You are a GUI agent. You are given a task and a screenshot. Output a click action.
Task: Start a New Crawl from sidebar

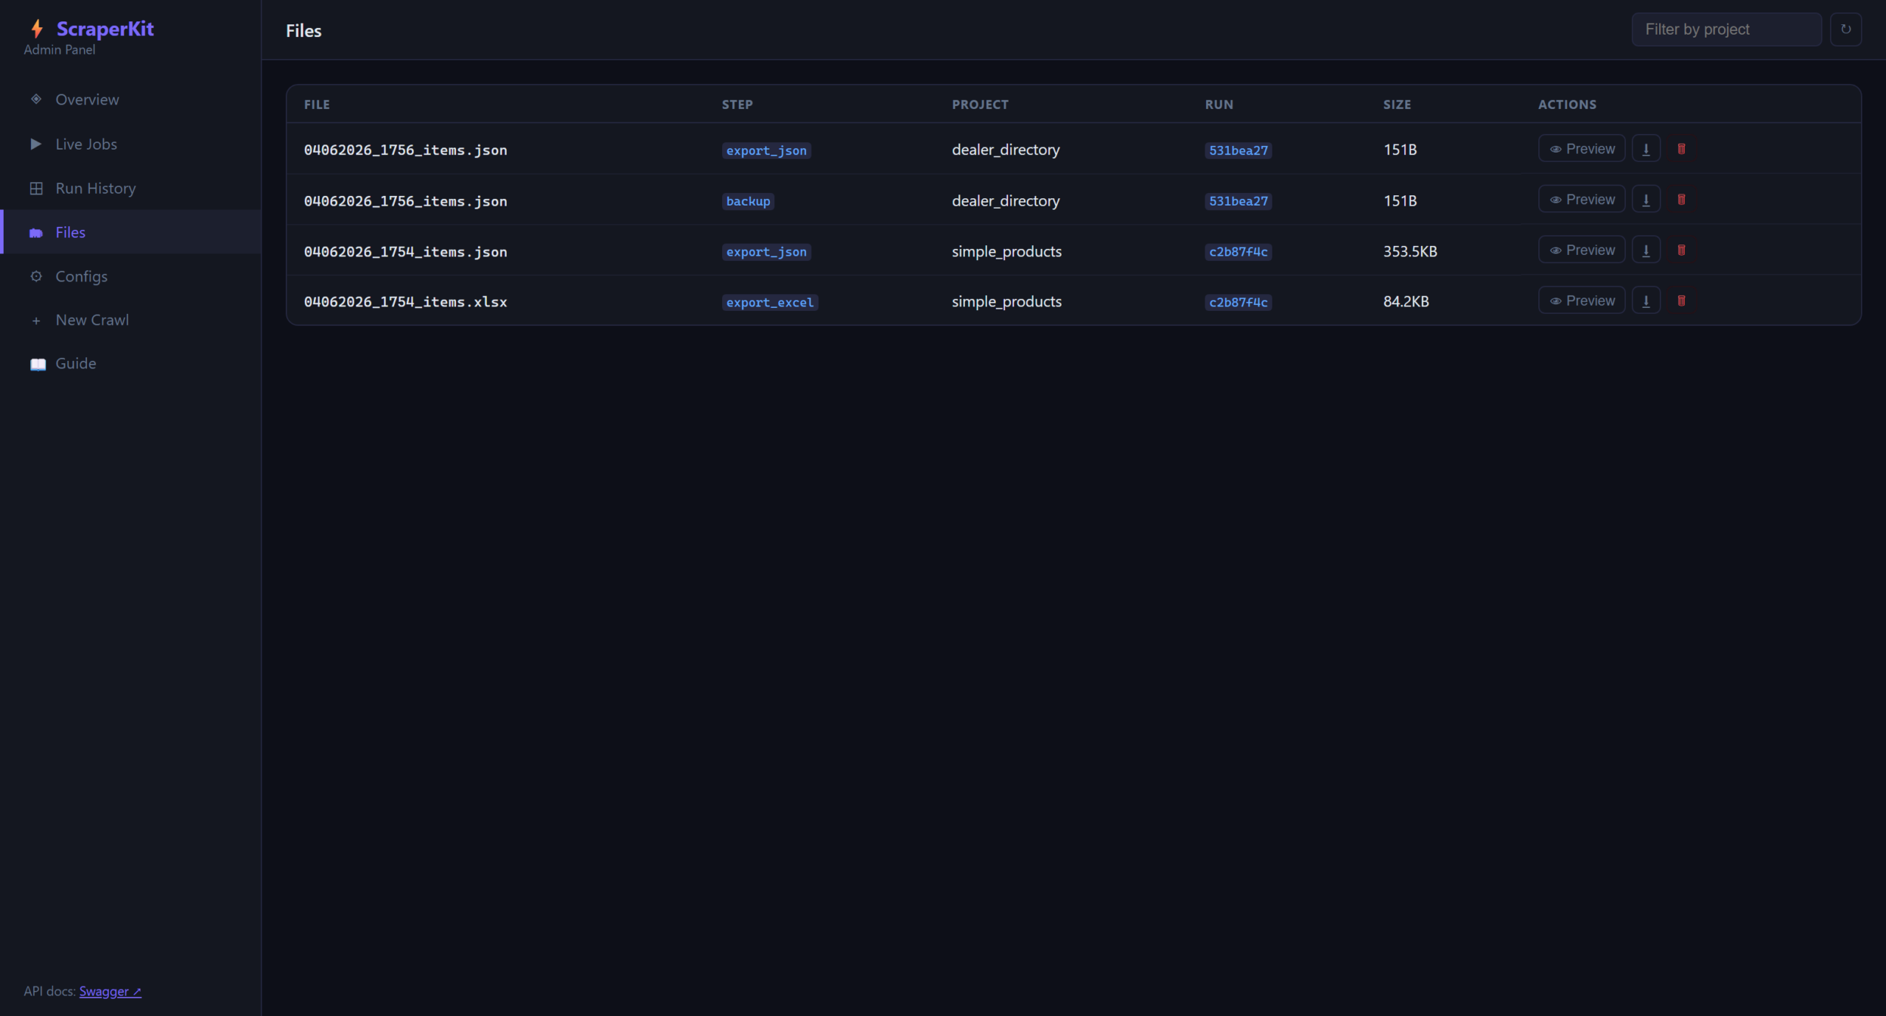(x=131, y=320)
